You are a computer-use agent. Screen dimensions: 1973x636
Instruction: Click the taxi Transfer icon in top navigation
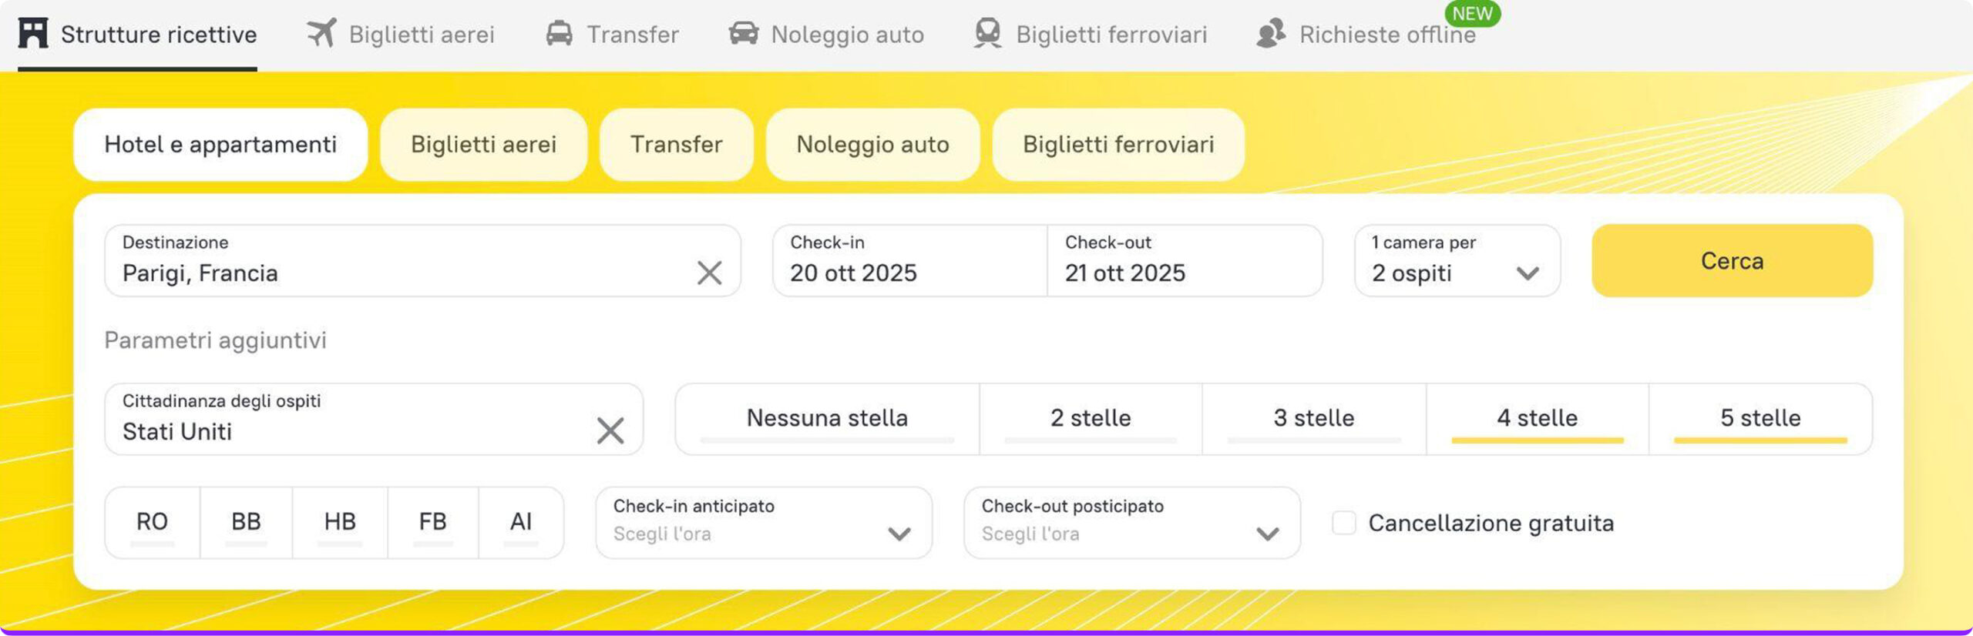(x=560, y=34)
